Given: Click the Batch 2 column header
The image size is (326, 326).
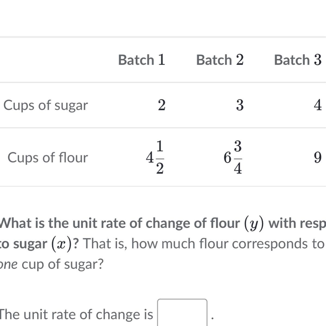Looking at the screenshot, I should point(220,60).
